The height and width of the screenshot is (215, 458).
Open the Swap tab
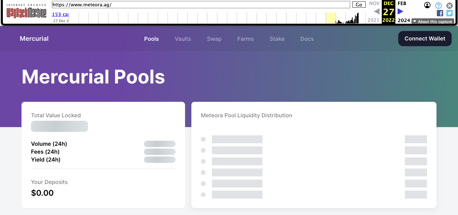coord(214,39)
